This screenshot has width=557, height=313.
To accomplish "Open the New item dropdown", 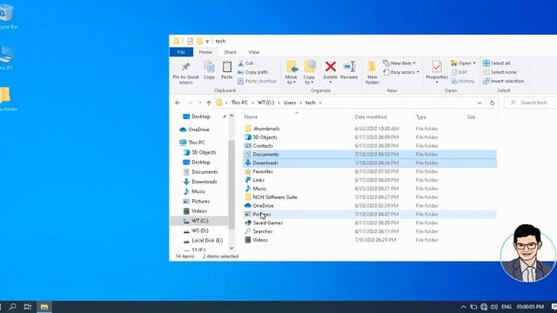I will (x=399, y=63).
